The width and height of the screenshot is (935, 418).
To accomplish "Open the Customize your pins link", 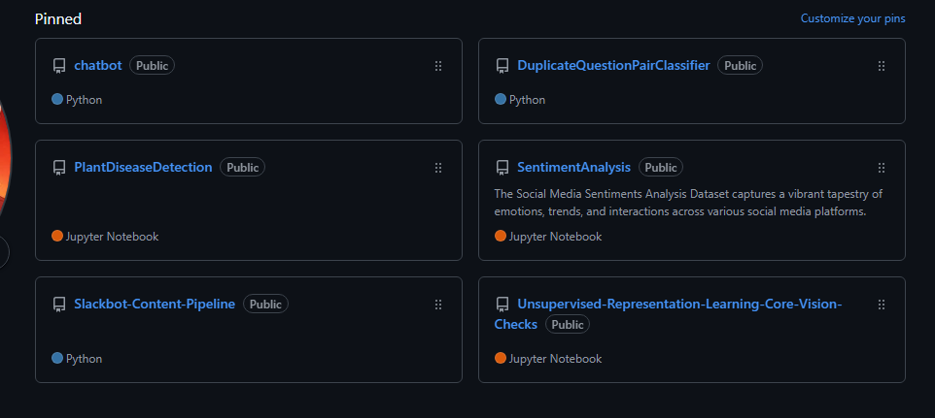I will [852, 18].
